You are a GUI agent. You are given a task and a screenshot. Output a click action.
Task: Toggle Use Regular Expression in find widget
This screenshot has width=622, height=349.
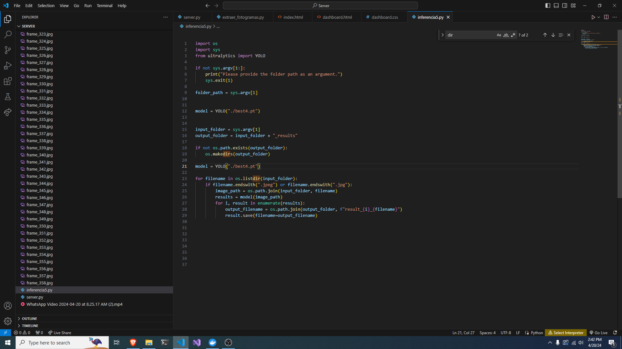coord(513,35)
